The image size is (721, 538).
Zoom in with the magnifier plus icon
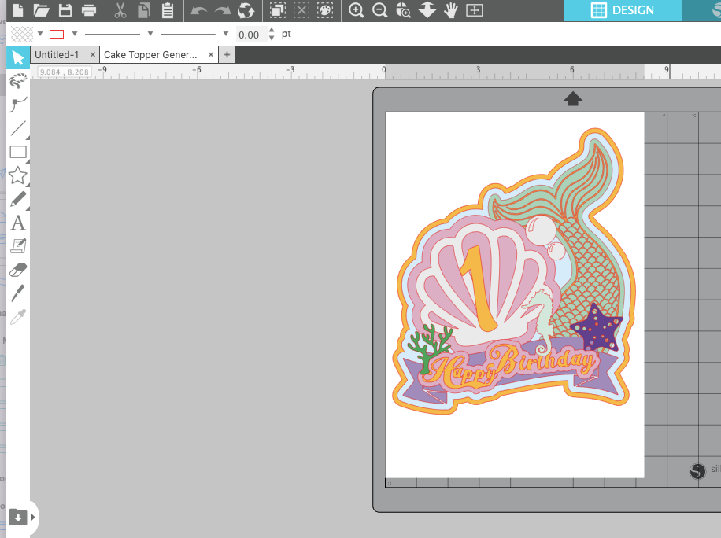(x=357, y=10)
